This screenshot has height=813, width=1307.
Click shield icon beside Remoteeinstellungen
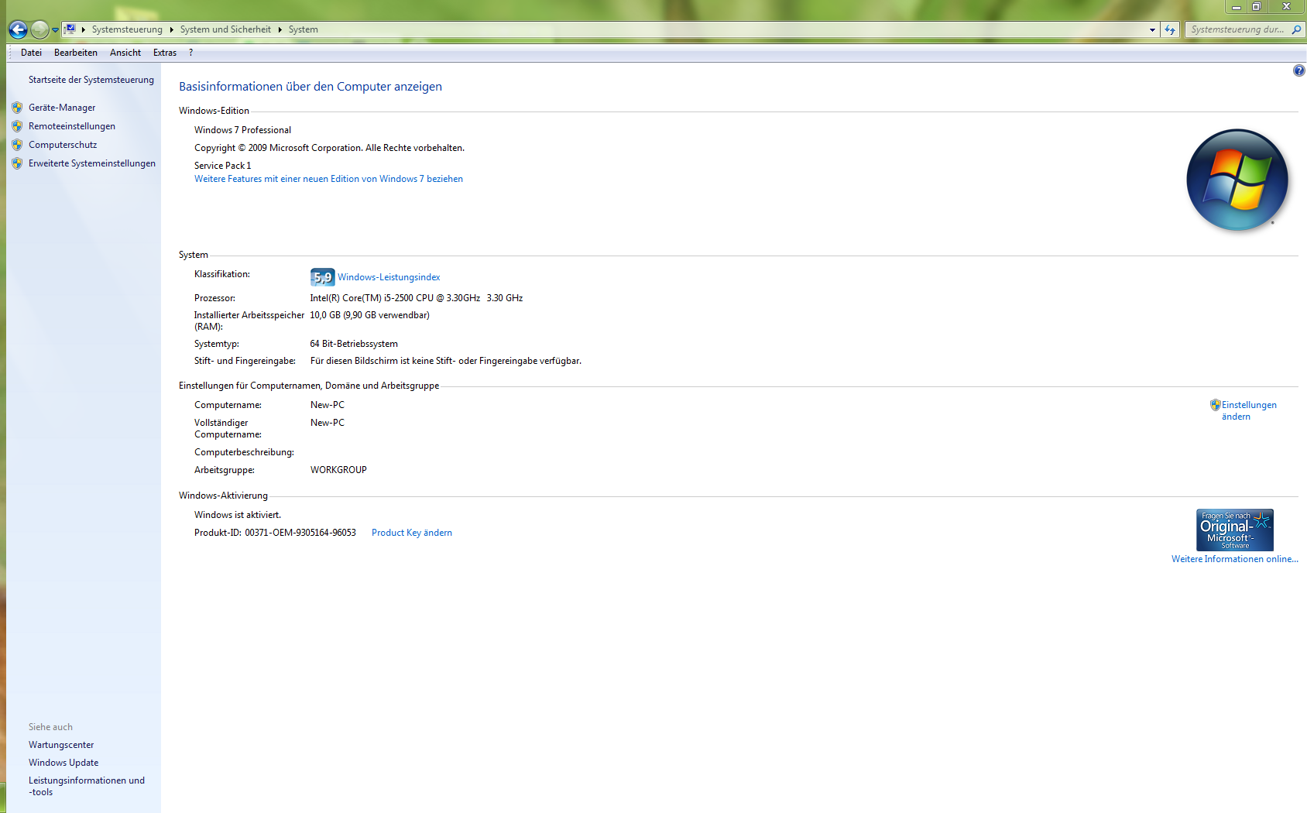pos(17,126)
